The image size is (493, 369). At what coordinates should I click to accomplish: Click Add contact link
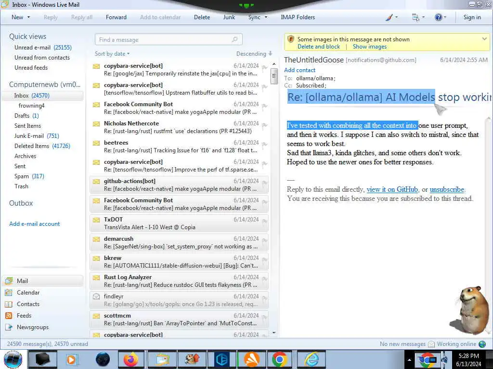coord(299,70)
